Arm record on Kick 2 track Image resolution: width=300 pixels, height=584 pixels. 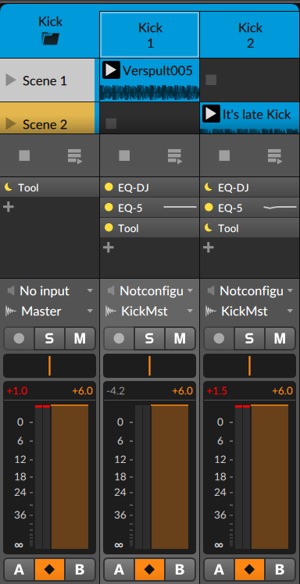tap(219, 338)
